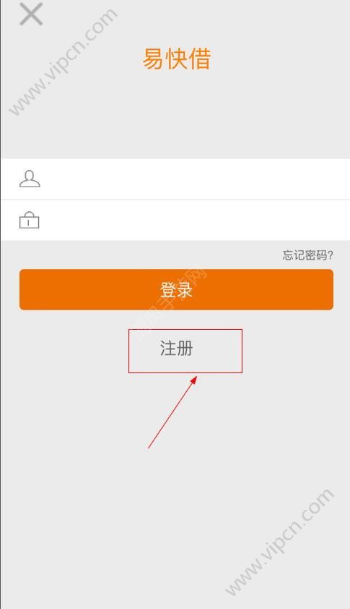
Task: Click the user profile icon
Action: point(30,179)
